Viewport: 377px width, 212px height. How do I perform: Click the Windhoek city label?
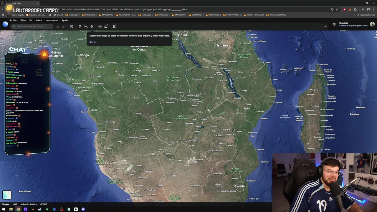152,190
